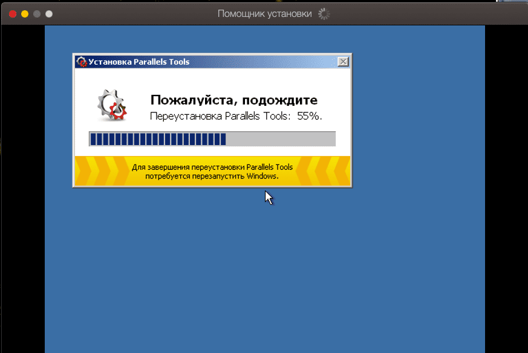528x353 pixels.
Task: Click the dark gray third title bar button
Action: [x=37, y=14]
